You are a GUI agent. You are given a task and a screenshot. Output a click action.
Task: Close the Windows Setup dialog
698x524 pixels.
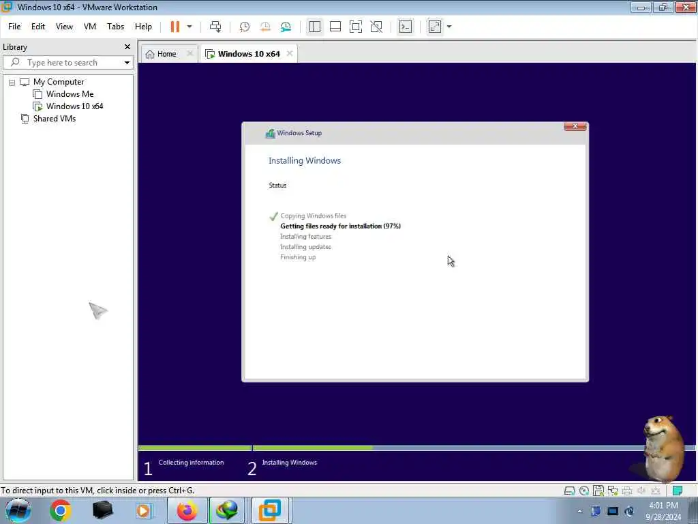pyautogui.click(x=575, y=126)
